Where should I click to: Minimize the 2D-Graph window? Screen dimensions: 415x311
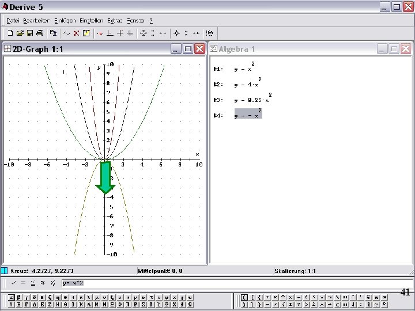(x=176, y=49)
